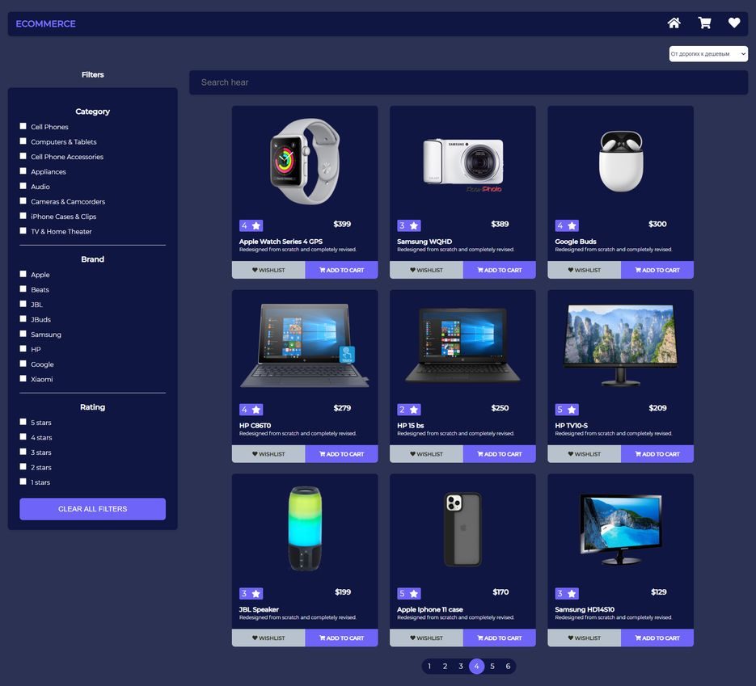Click the rating star badge on Samsung HD14S10
The height and width of the screenshot is (686, 756).
click(567, 594)
